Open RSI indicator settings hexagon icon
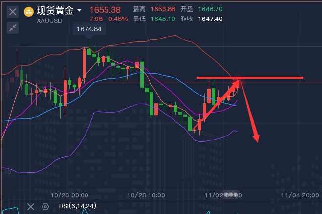322x214 pixels. pos(45,206)
